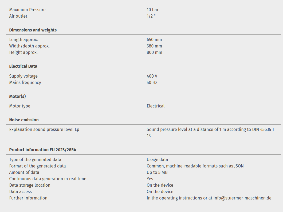Click the "Maximum Pressure" label
Screen dimensions: 283x212
pyautogui.click(x=27, y=10)
